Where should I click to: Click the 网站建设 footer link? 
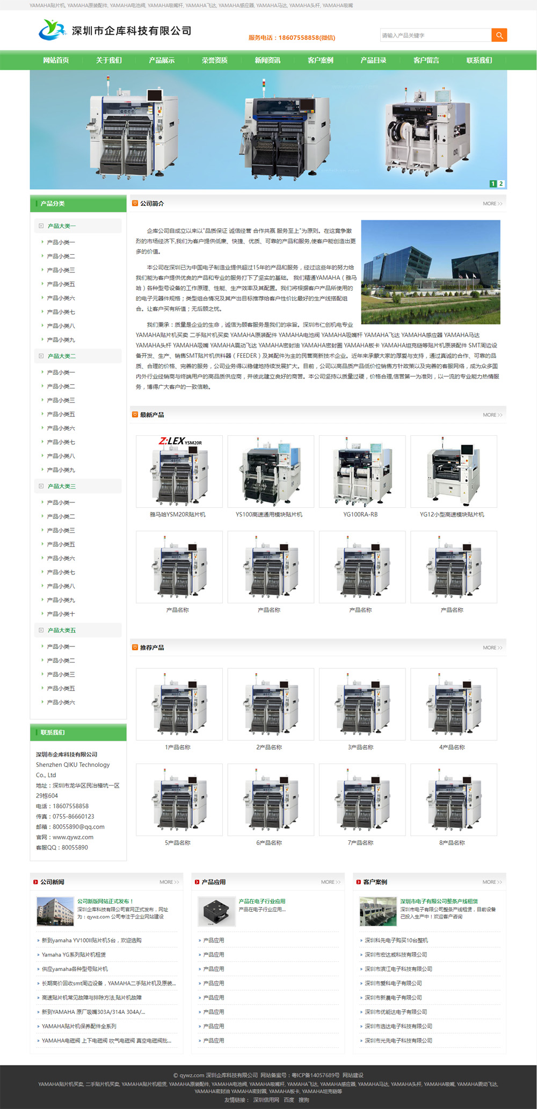[x=353, y=1075]
